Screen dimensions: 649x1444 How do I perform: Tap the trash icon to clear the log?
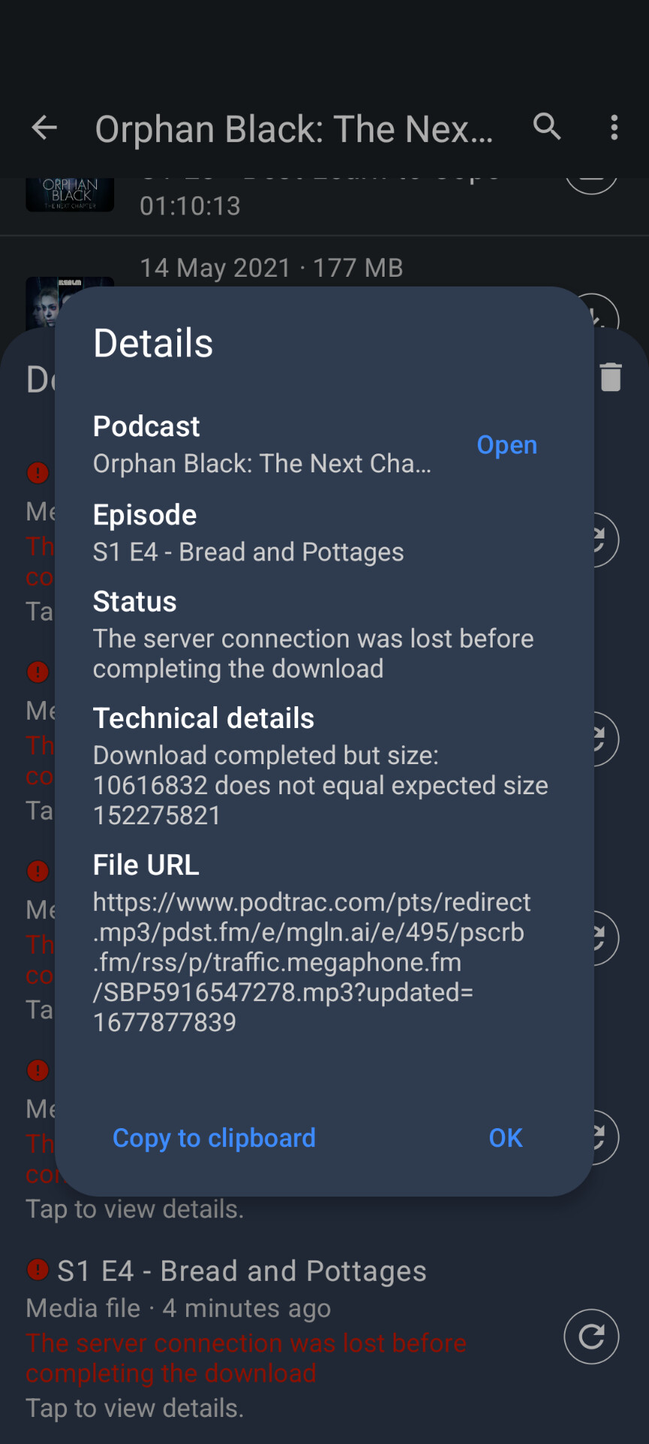(x=611, y=377)
